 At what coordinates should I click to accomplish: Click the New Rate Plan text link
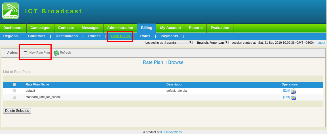pos(40,53)
